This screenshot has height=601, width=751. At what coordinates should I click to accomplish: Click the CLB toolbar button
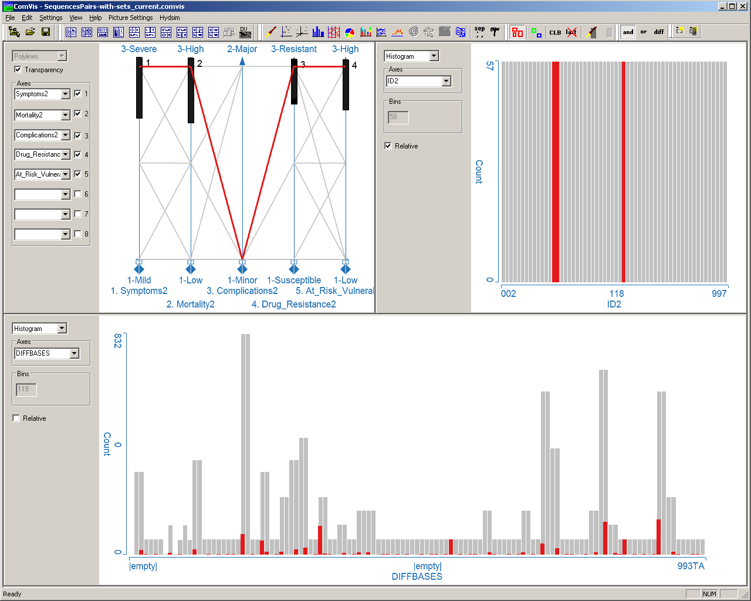point(555,32)
